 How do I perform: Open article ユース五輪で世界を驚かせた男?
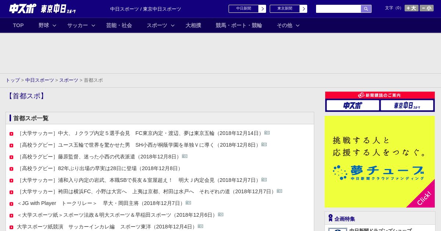tap(139, 145)
